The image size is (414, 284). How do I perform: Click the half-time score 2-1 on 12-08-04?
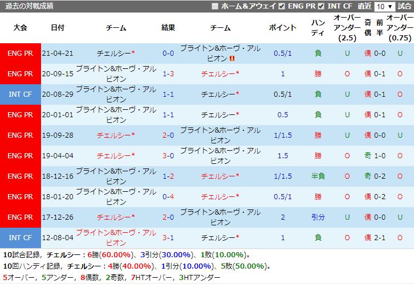(x=380, y=238)
